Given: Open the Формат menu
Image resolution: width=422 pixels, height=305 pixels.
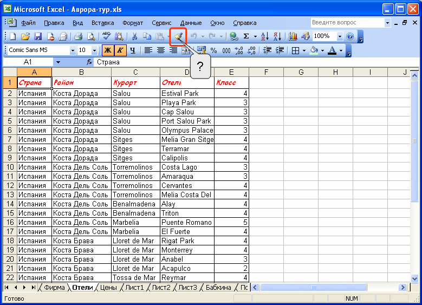Looking at the screenshot, I should [x=133, y=23].
